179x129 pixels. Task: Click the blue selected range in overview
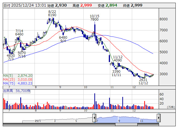click(x=126, y=119)
